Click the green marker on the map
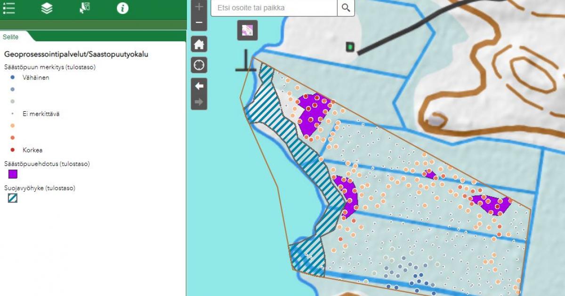 (x=350, y=47)
